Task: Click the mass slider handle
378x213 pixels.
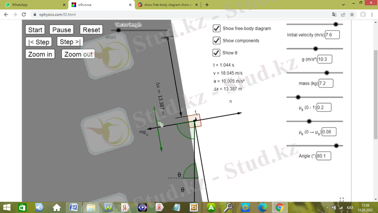Action: click(x=326, y=73)
